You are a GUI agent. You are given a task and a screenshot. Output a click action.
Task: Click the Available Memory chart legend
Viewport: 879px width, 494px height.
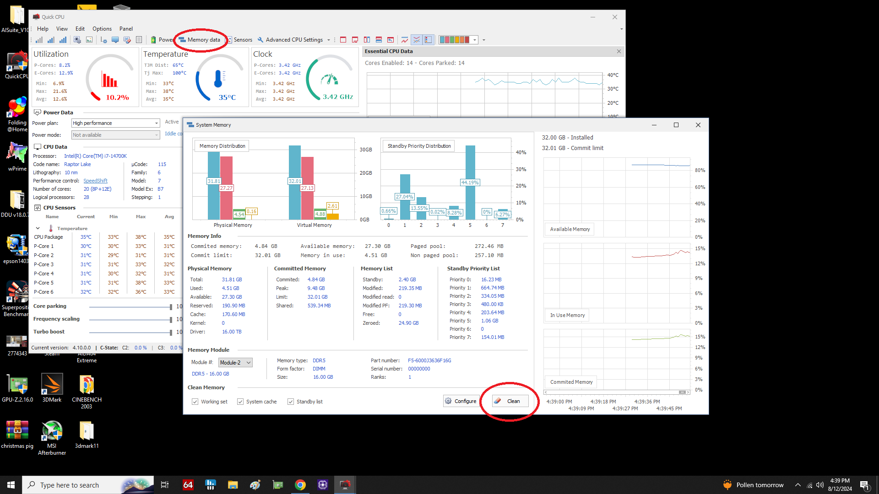tap(570, 229)
